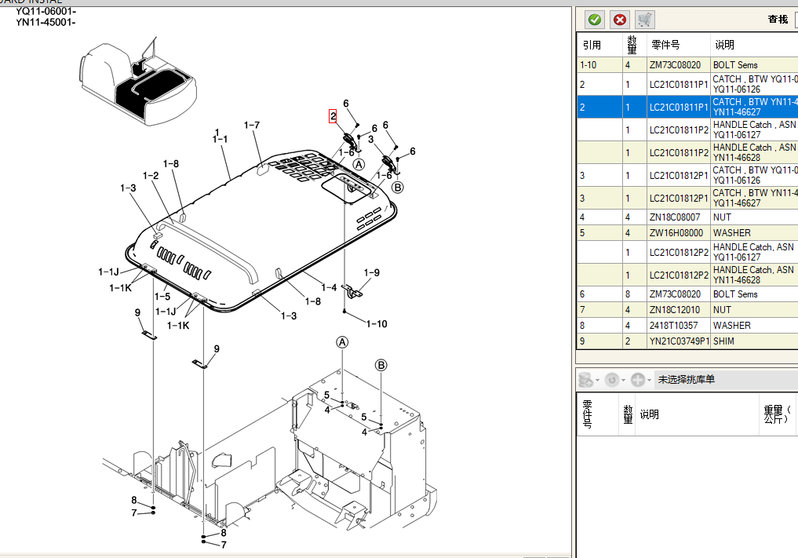
Task: Select row LC21C01812P2 HANDLE Catch YN11-46628
Action: (x=687, y=275)
